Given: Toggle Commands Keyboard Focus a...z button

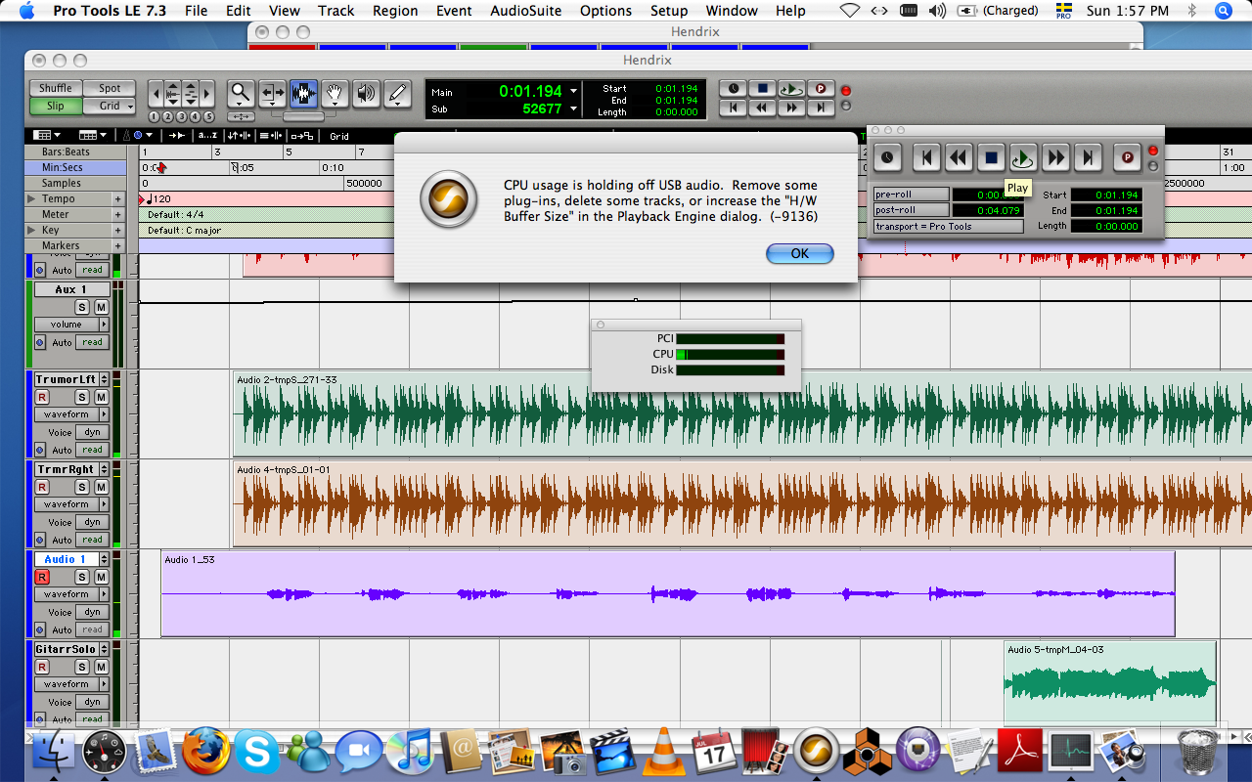Looking at the screenshot, I should [x=207, y=136].
